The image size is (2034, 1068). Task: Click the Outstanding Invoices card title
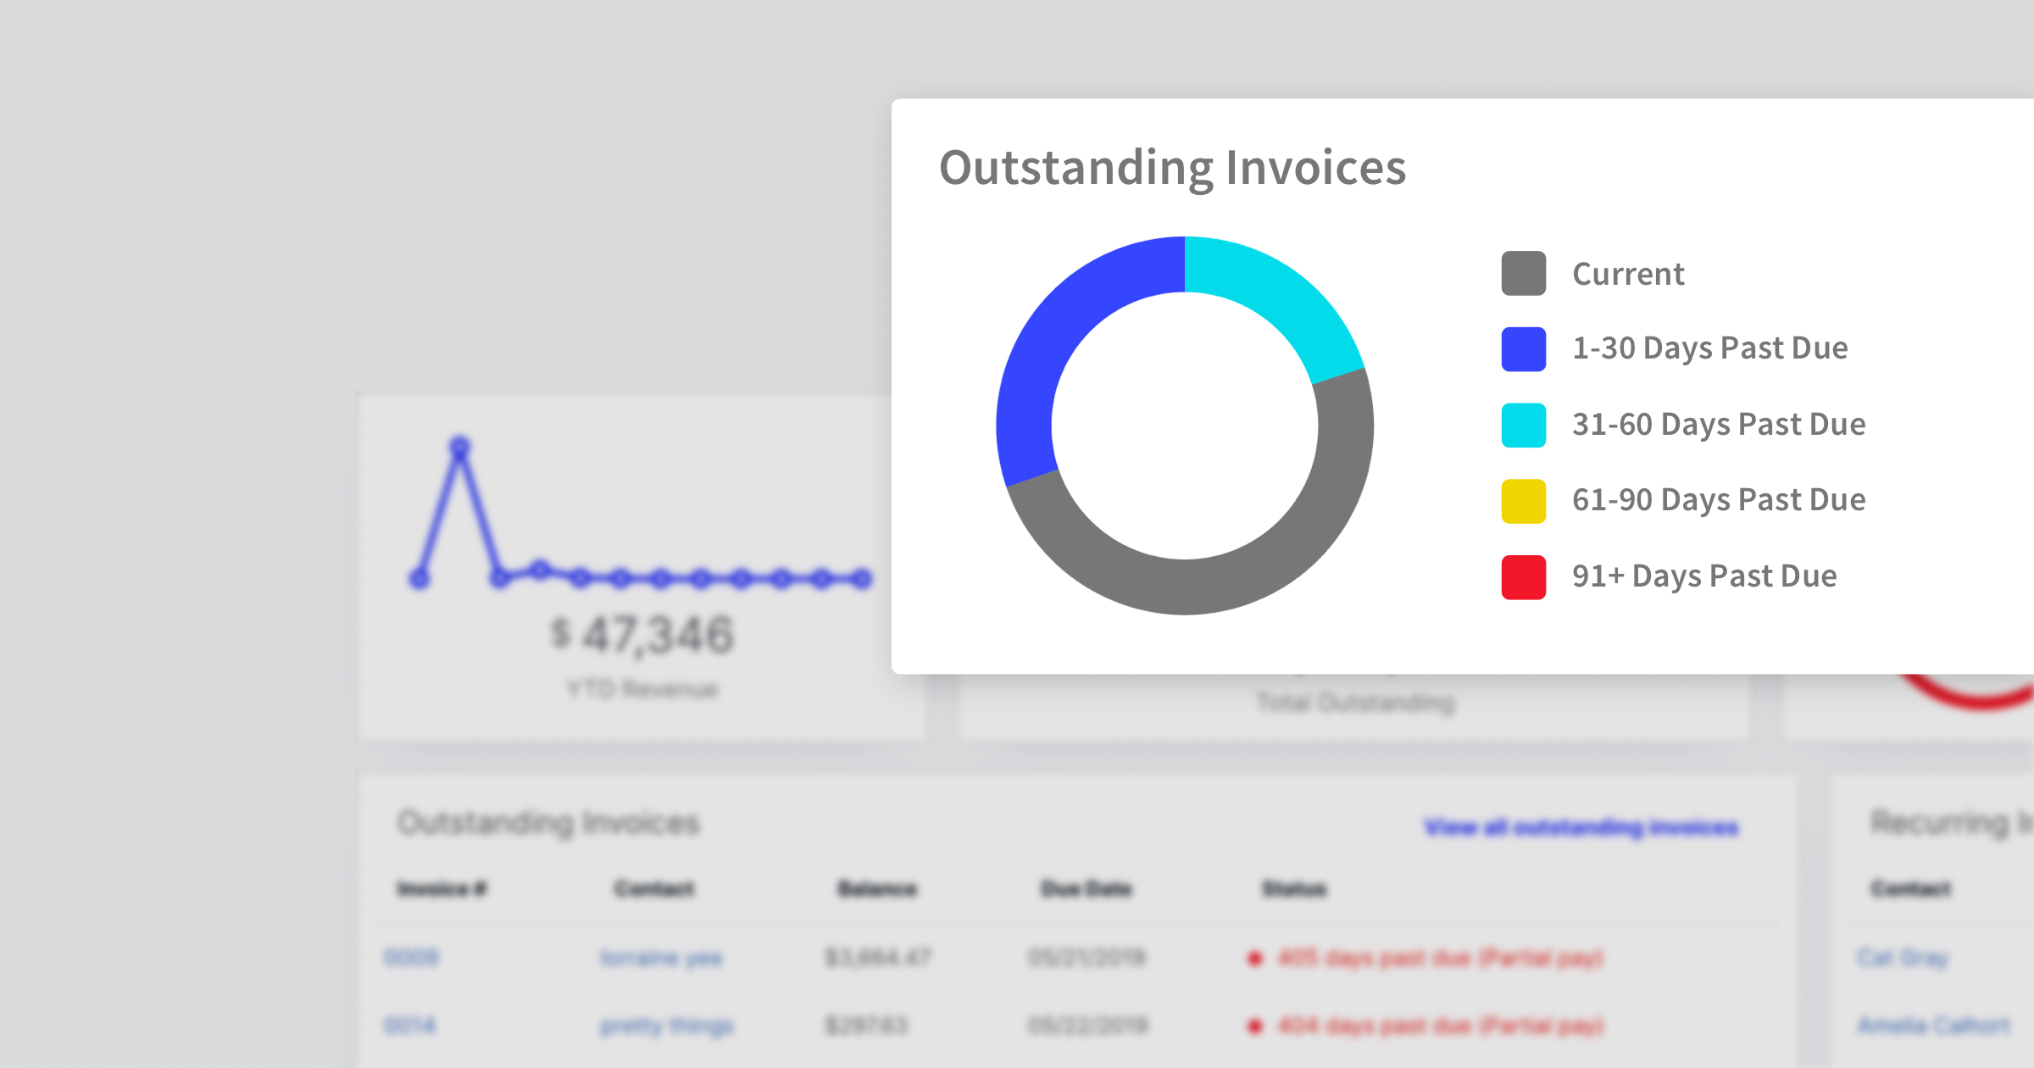click(1173, 168)
